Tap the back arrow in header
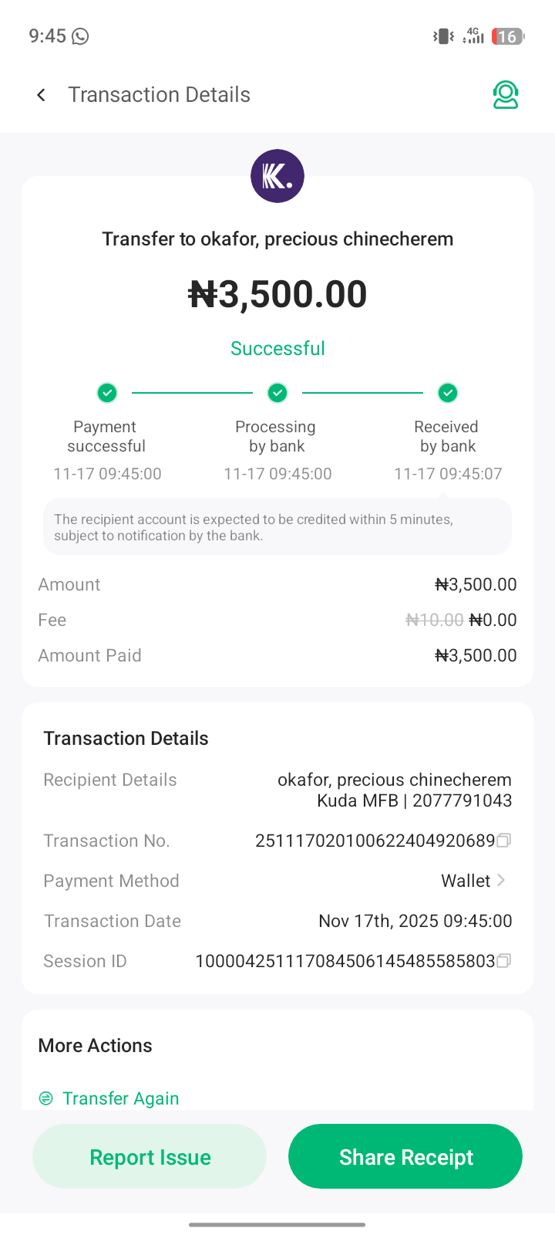This screenshot has height=1235, width=555. pyautogui.click(x=42, y=95)
